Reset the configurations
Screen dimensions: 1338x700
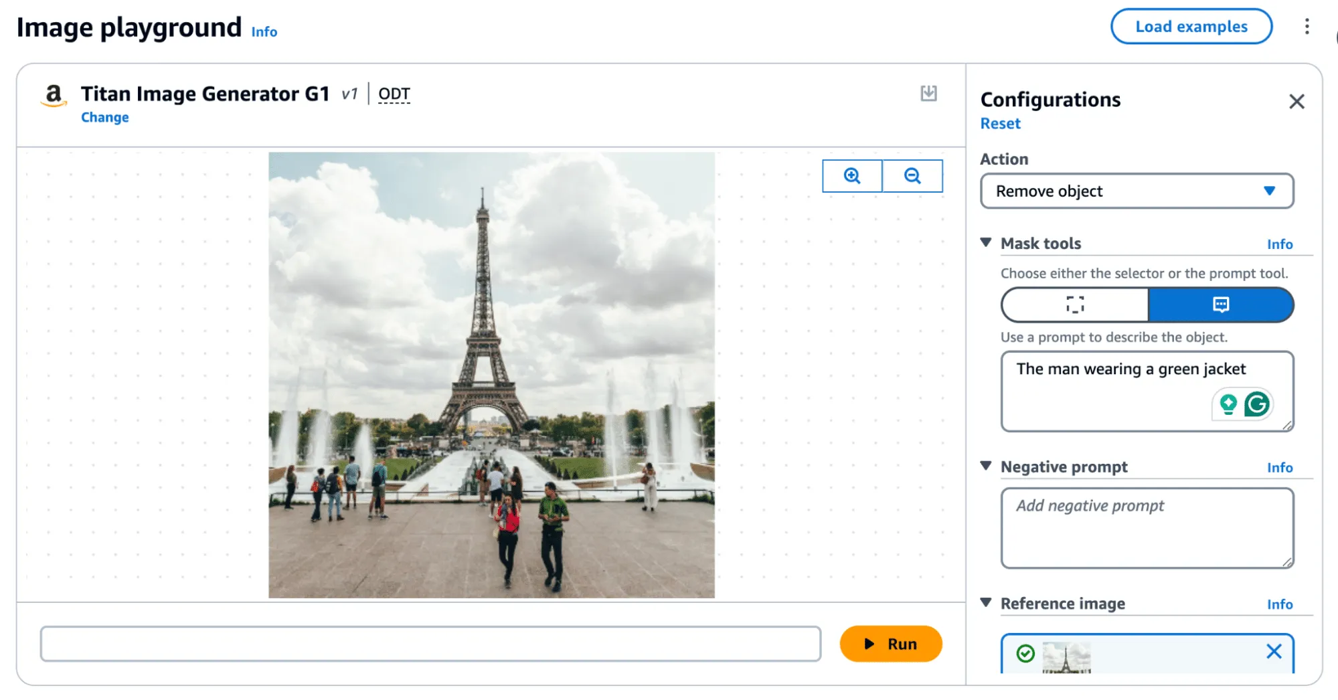pyautogui.click(x=1000, y=124)
